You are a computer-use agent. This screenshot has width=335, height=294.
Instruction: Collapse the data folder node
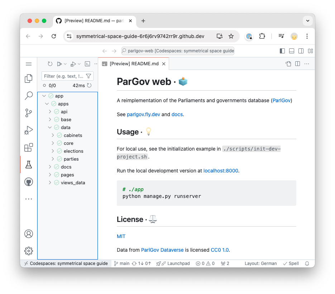tap(50, 127)
